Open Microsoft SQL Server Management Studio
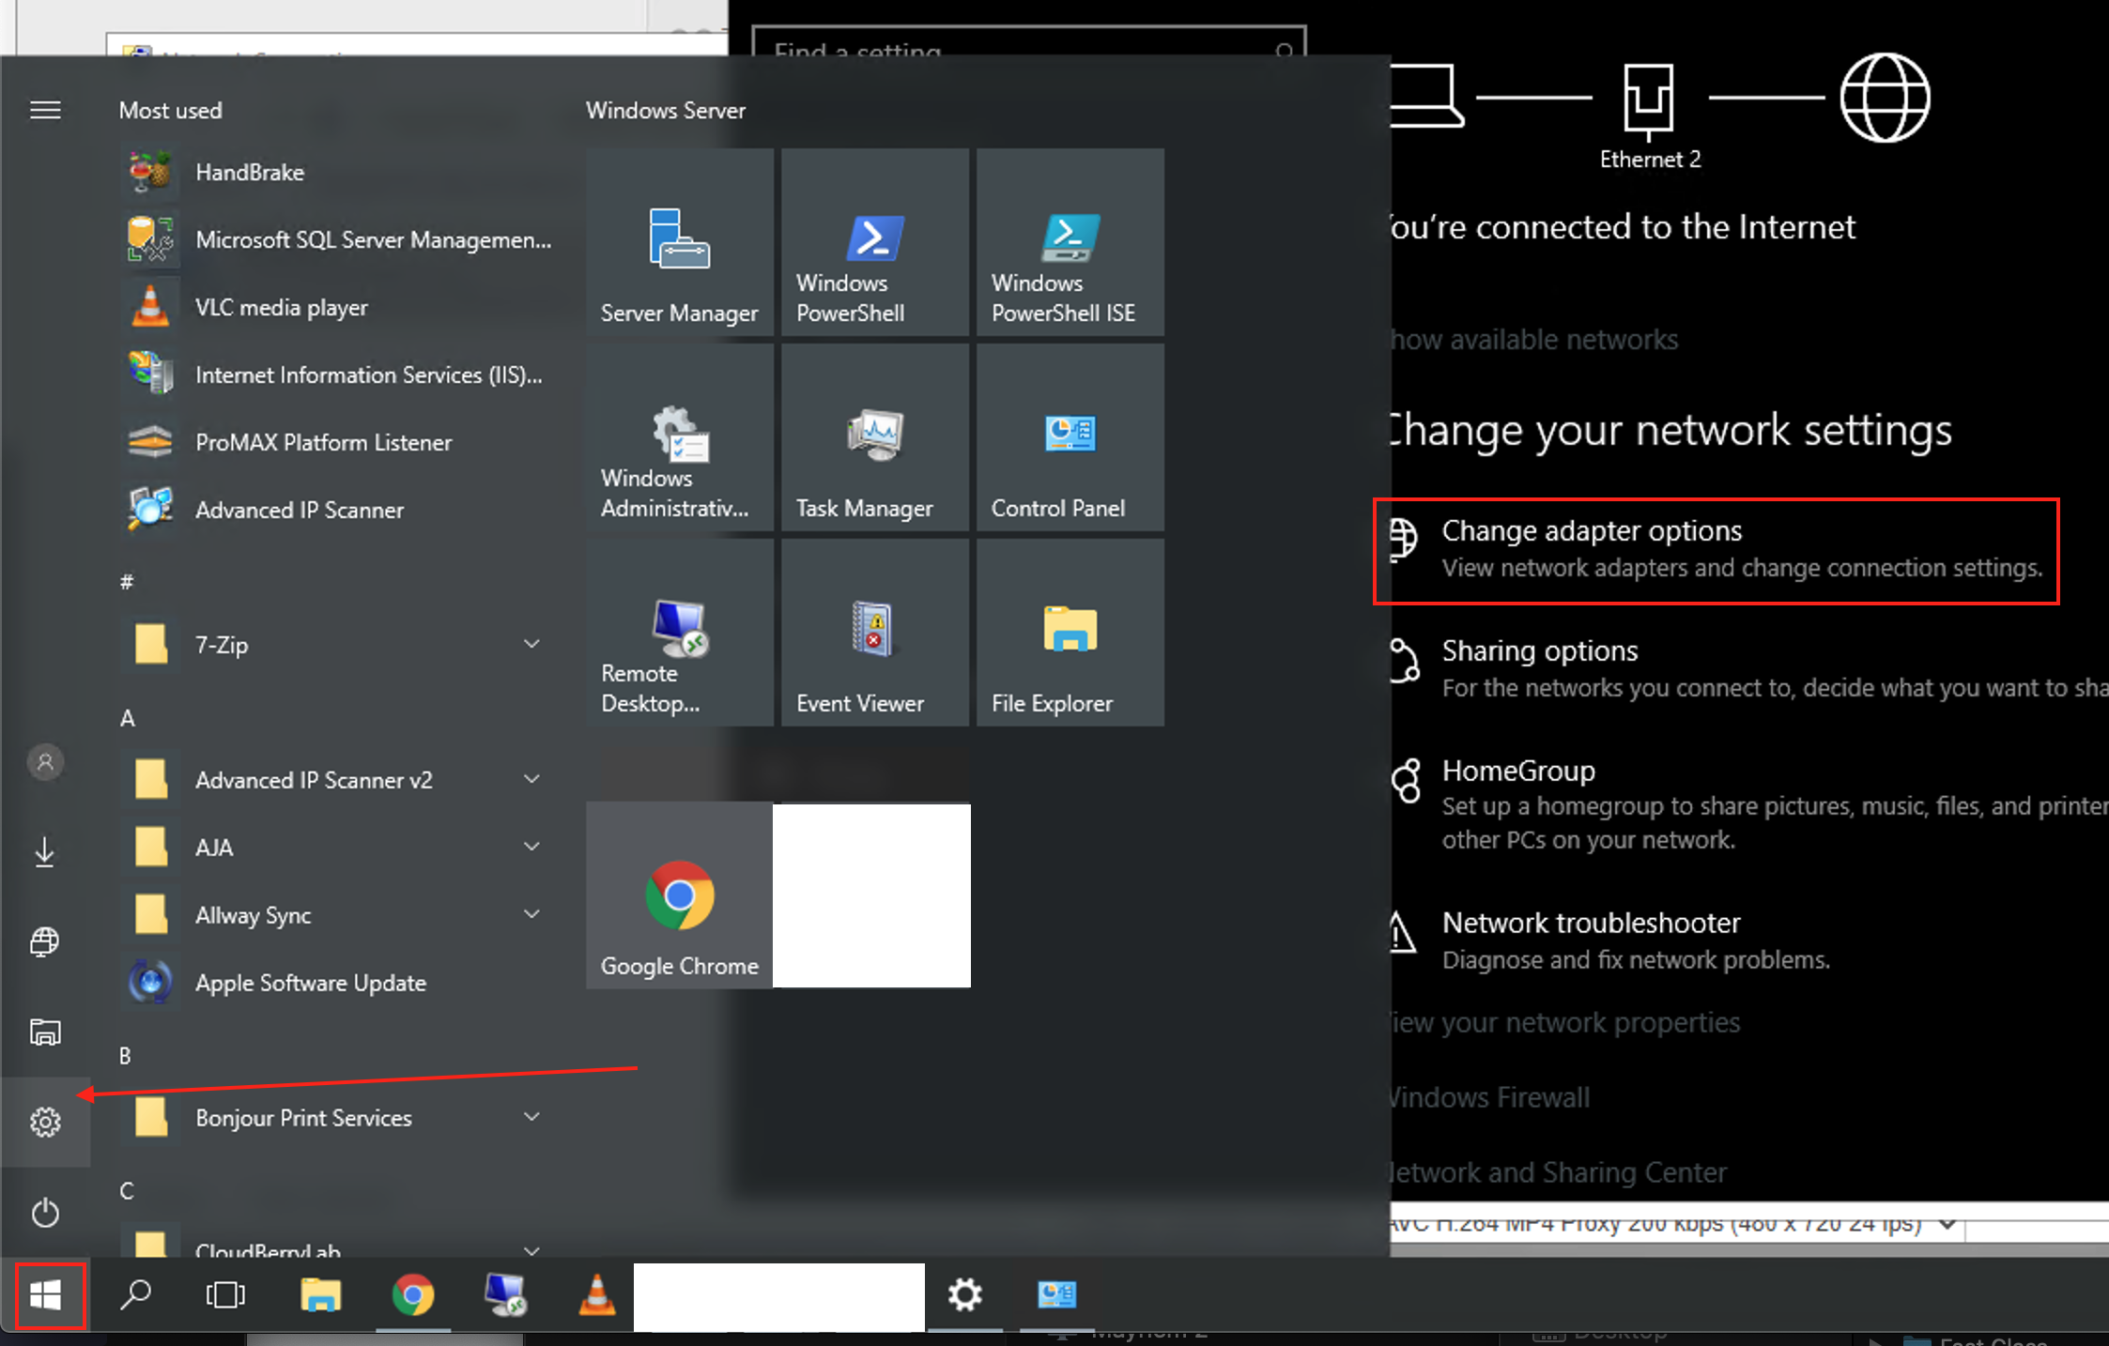This screenshot has width=2109, height=1346. (x=336, y=239)
